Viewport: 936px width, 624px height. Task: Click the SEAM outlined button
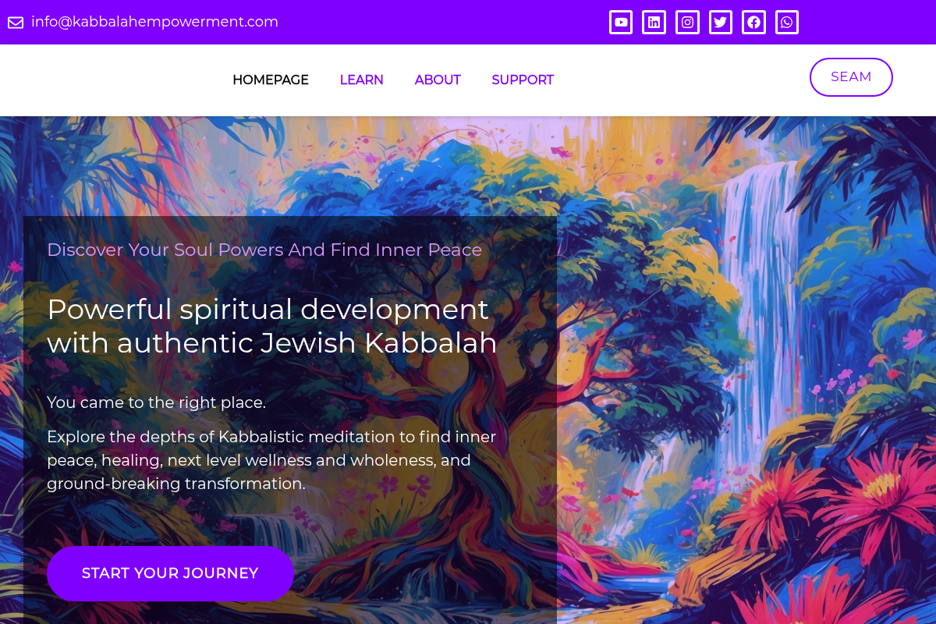click(851, 77)
